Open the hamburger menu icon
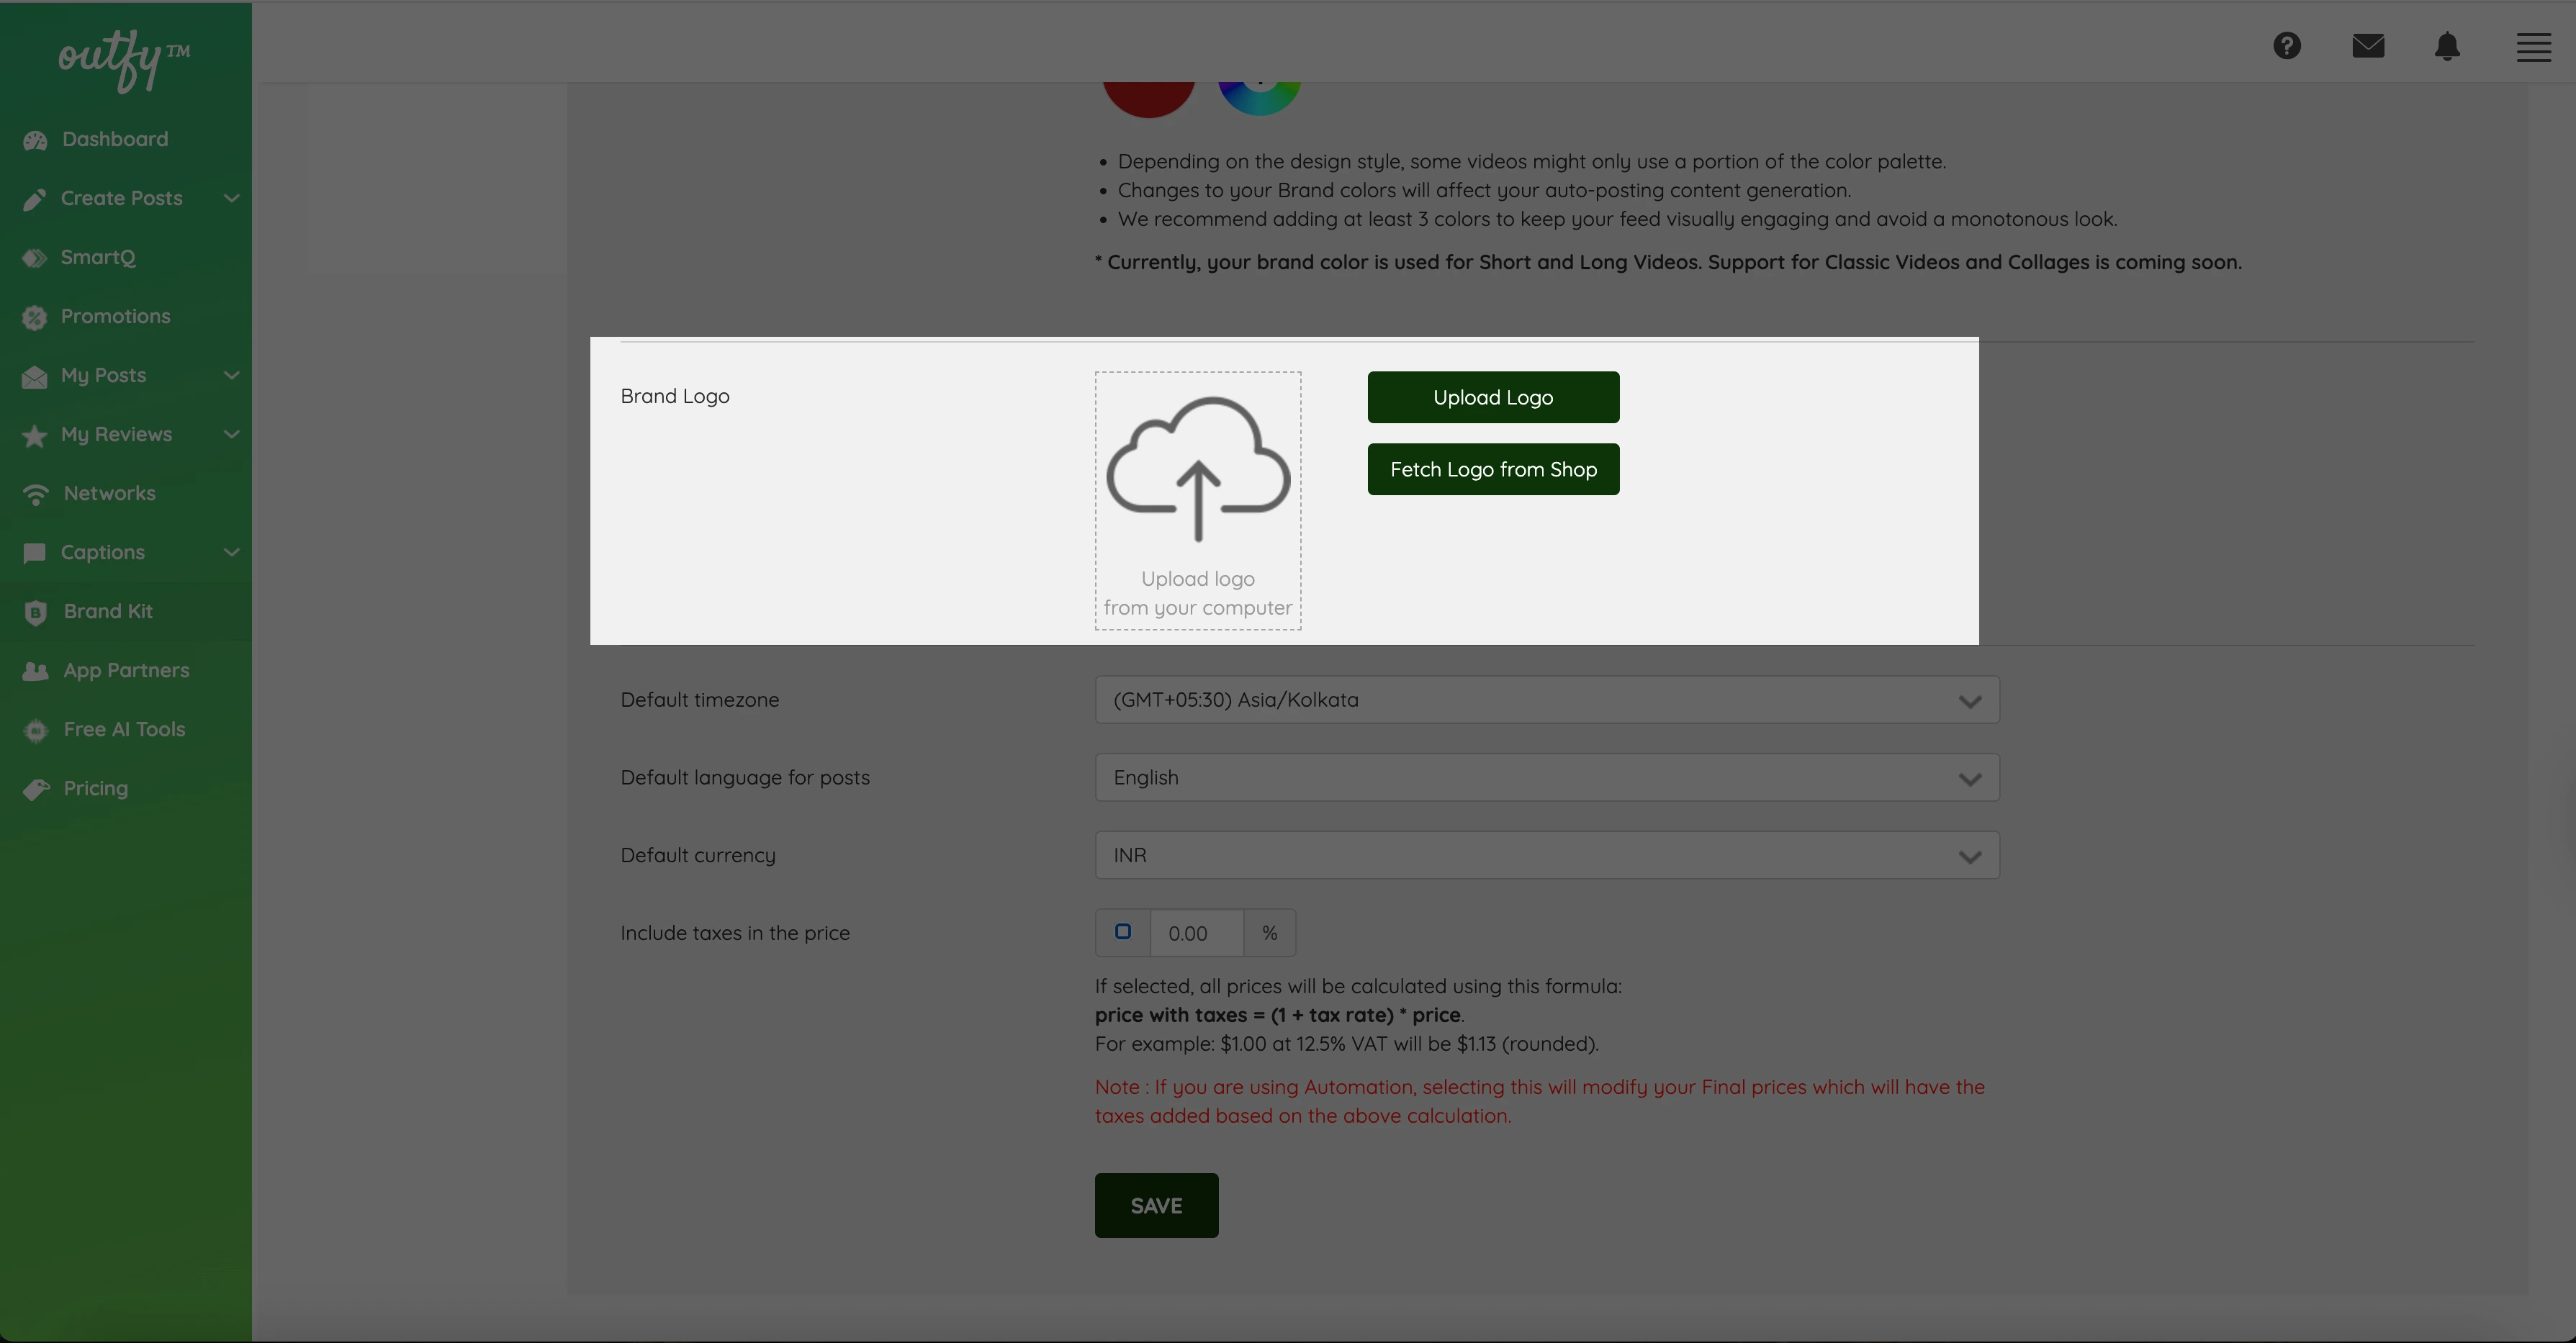 [x=2533, y=47]
